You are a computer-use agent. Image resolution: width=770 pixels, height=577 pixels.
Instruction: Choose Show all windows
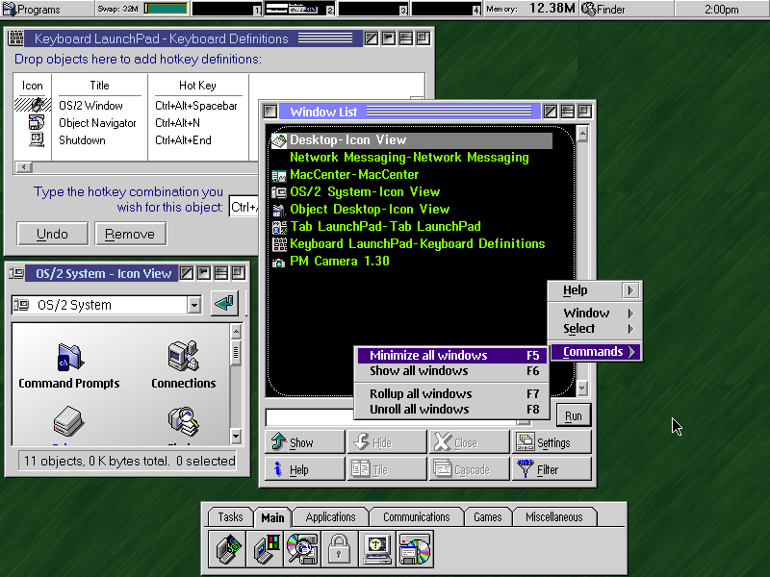click(450, 371)
